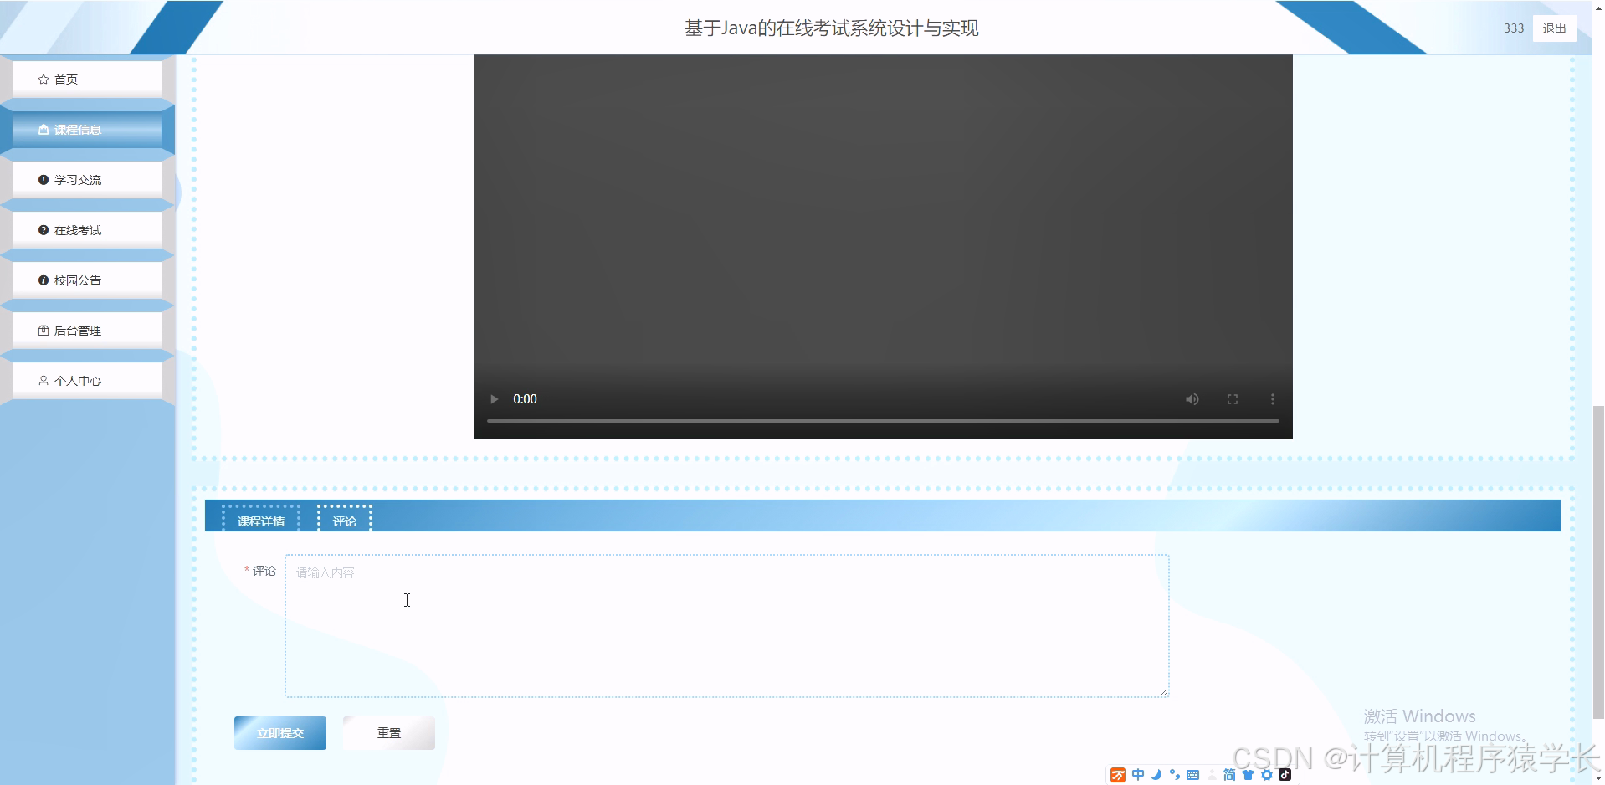This screenshot has width=1605, height=785.
Task: Switch to the 课程详情 tab
Action: point(261,520)
